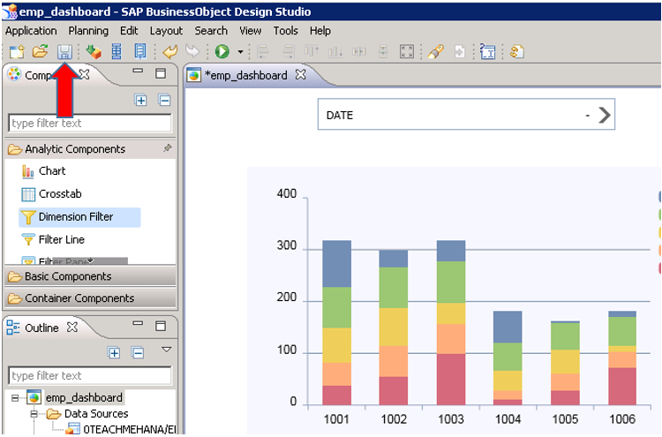
Task: Execute the application with the green play icon
Action: tap(222, 51)
